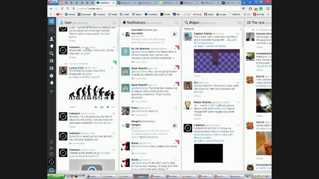This screenshot has width=319, height=179.
Task: Open the pic.twitter.com link in Ludum Dare tweet
Action: (84, 77)
